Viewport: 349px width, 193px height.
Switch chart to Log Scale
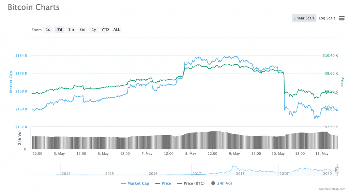(327, 18)
